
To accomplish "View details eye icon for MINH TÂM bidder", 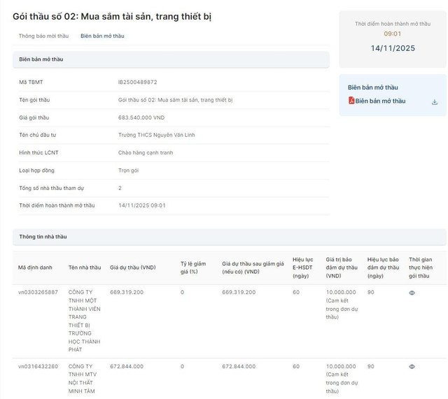I will coord(412,366).
